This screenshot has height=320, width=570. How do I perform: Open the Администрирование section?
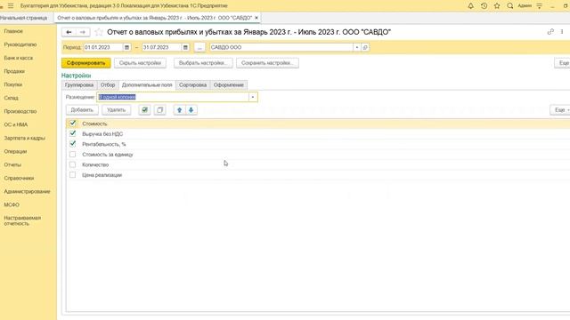[x=27, y=191]
